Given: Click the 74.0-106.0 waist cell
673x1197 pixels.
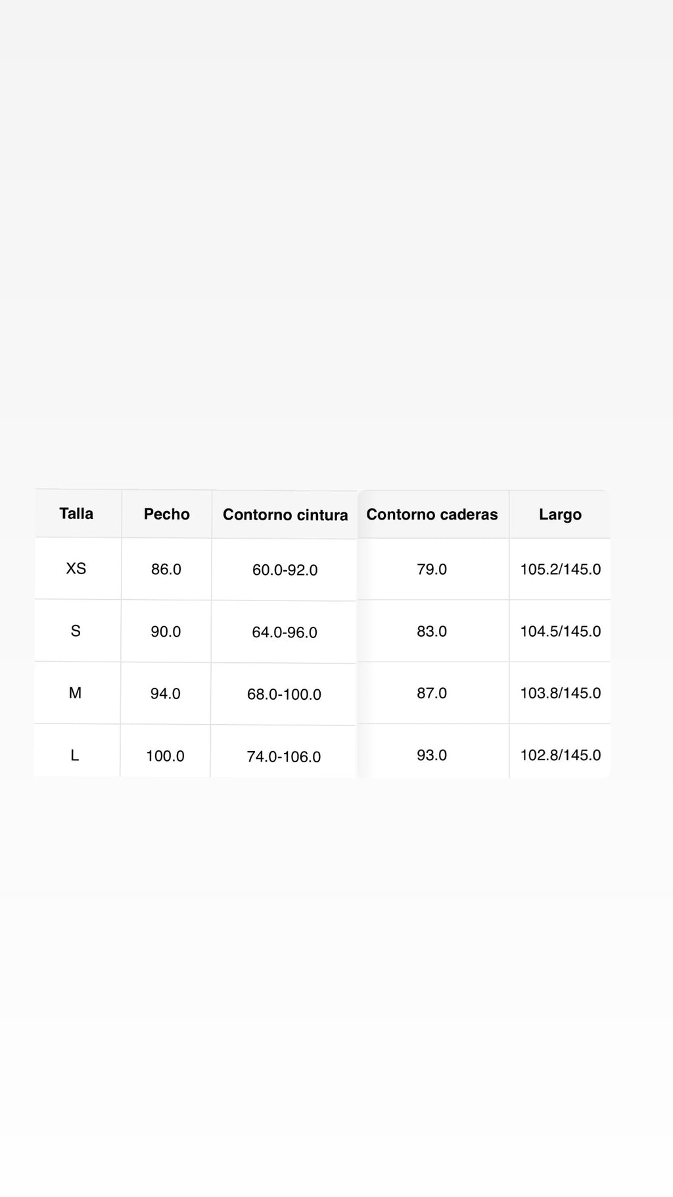Looking at the screenshot, I should click(x=284, y=756).
